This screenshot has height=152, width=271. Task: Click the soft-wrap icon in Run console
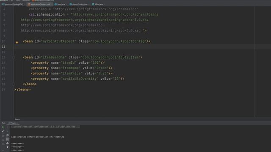click(8, 135)
